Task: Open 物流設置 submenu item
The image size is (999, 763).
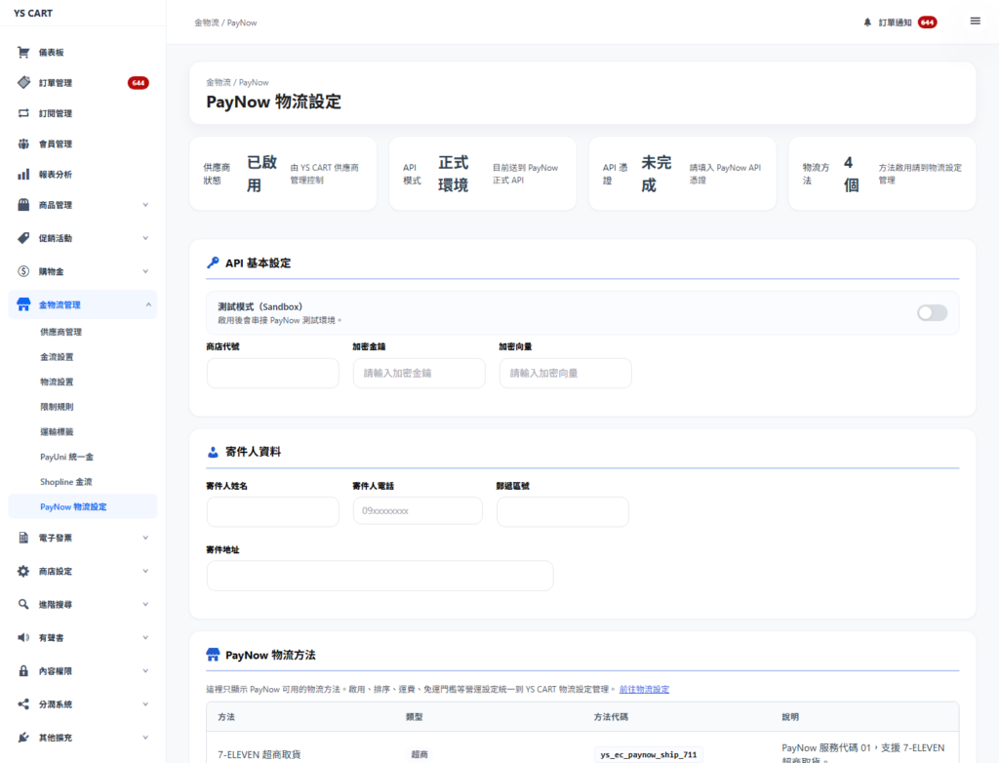Action: coord(57,381)
